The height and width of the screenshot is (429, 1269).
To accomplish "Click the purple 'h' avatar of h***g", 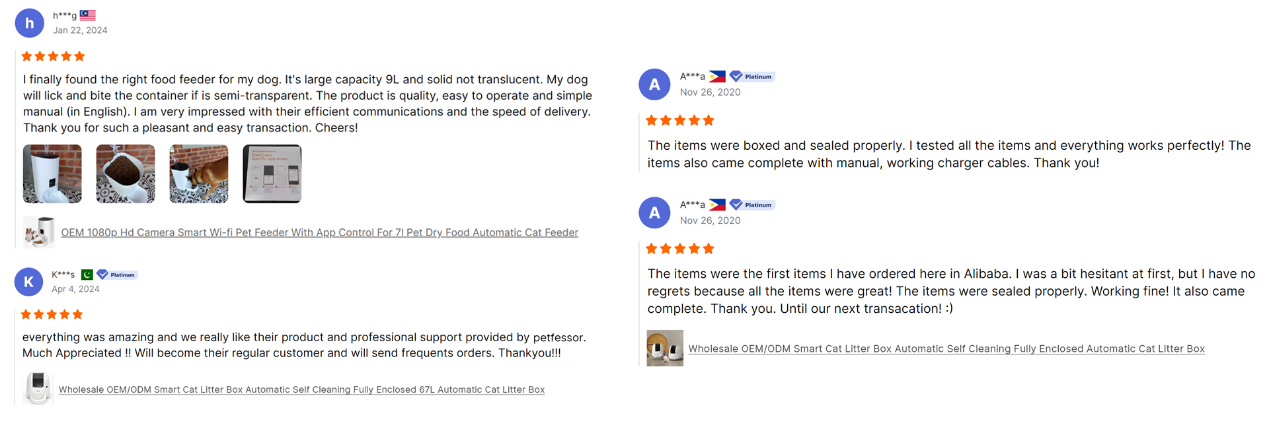I will 29,23.
